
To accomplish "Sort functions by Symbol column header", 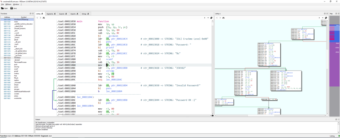I will click(x=24, y=17).
